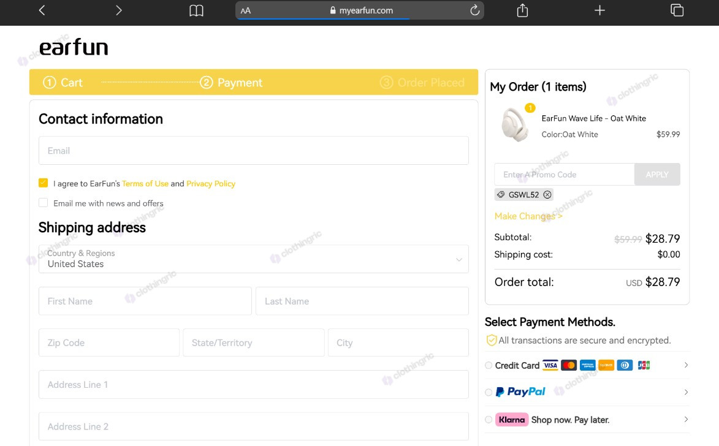Focus the First Name field
This screenshot has width=719, height=446.
[x=145, y=301]
